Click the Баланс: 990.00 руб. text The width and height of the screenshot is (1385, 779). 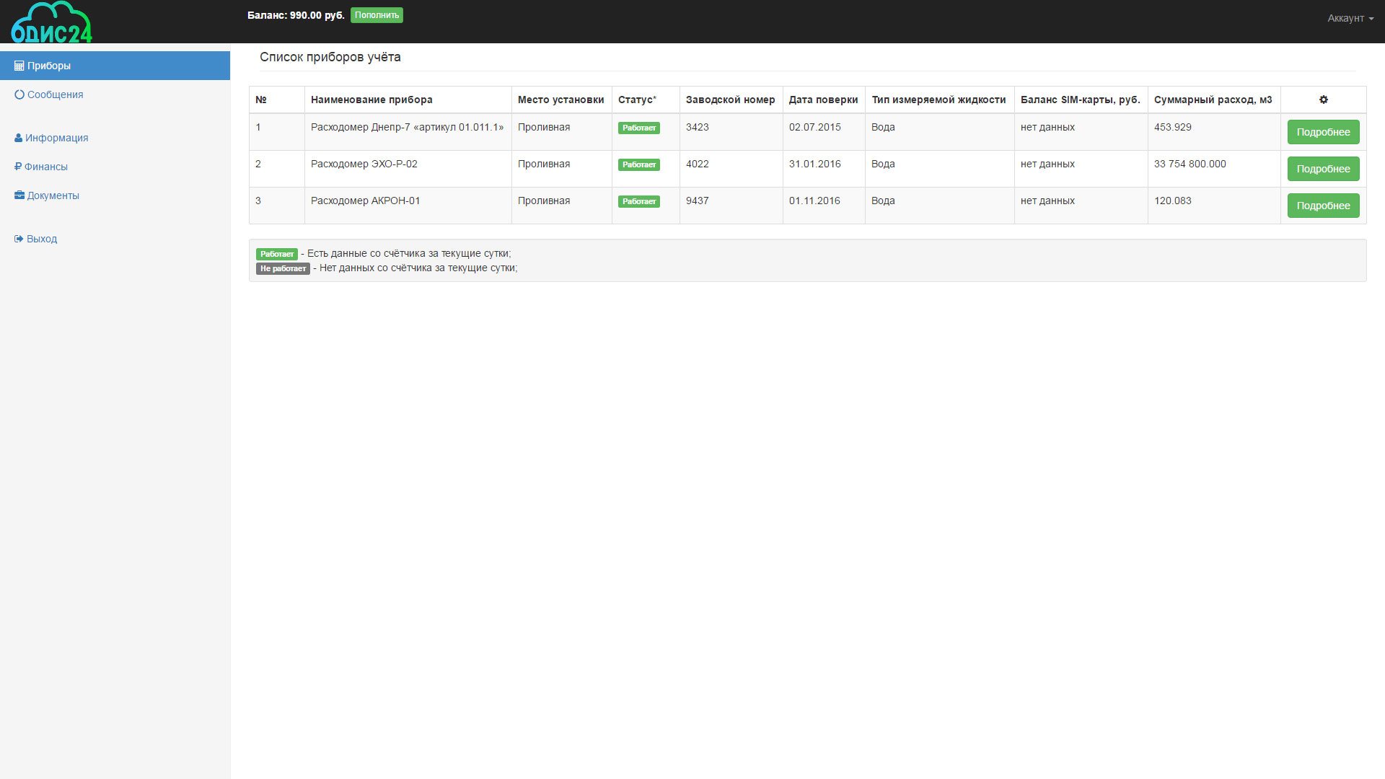tap(296, 15)
